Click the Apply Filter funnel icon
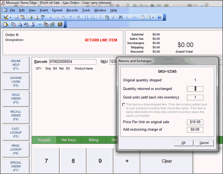 [x=113, y=17]
